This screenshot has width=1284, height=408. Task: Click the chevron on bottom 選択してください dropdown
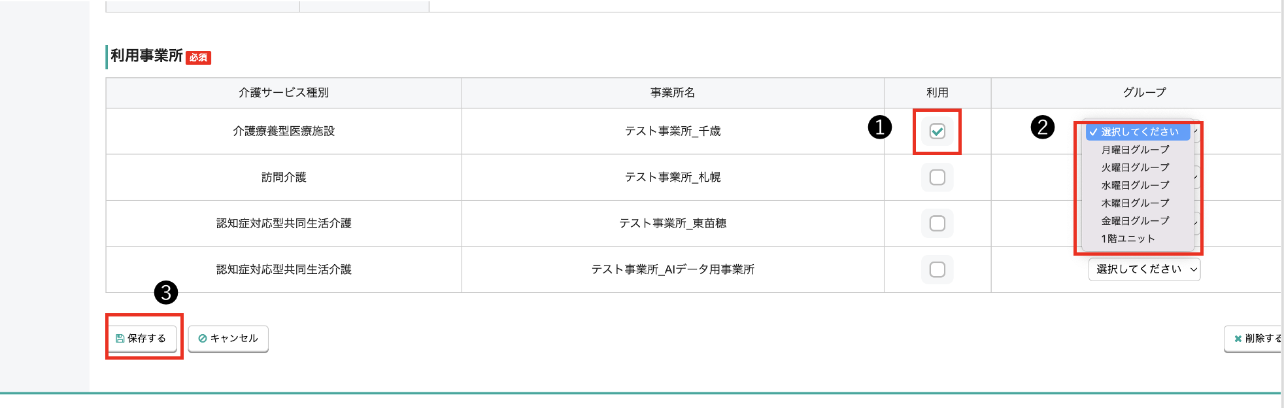(x=1194, y=269)
